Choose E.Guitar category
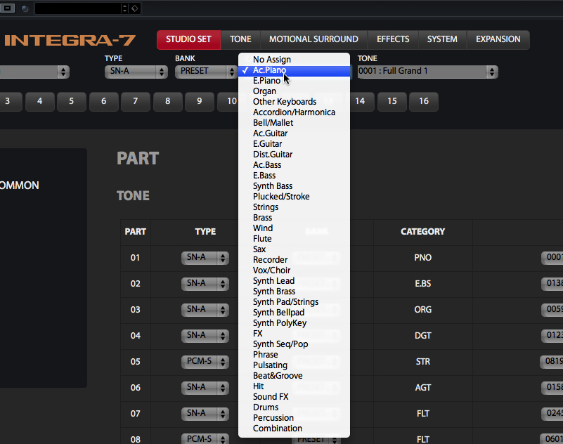Viewport: 563px width, 444px height. pyautogui.click(x=294, y=144)
